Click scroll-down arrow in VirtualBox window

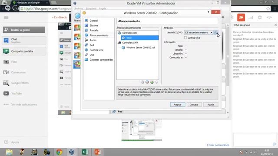[x=228, y=112]
